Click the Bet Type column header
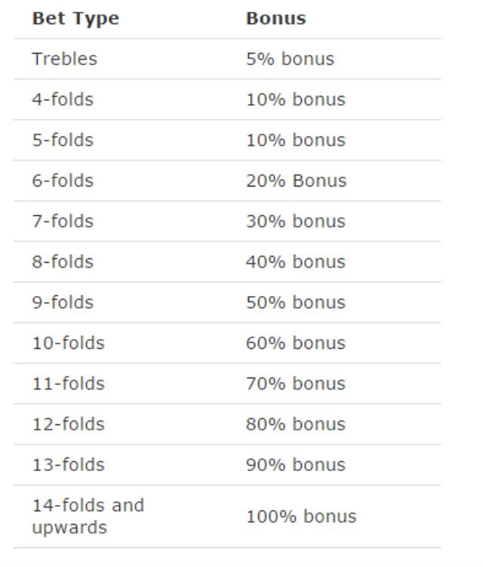Image resolution: width=483 pixels, height=567 pixels. pos(75,19)
